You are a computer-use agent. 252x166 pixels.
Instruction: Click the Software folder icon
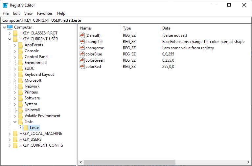pos(21,98)
